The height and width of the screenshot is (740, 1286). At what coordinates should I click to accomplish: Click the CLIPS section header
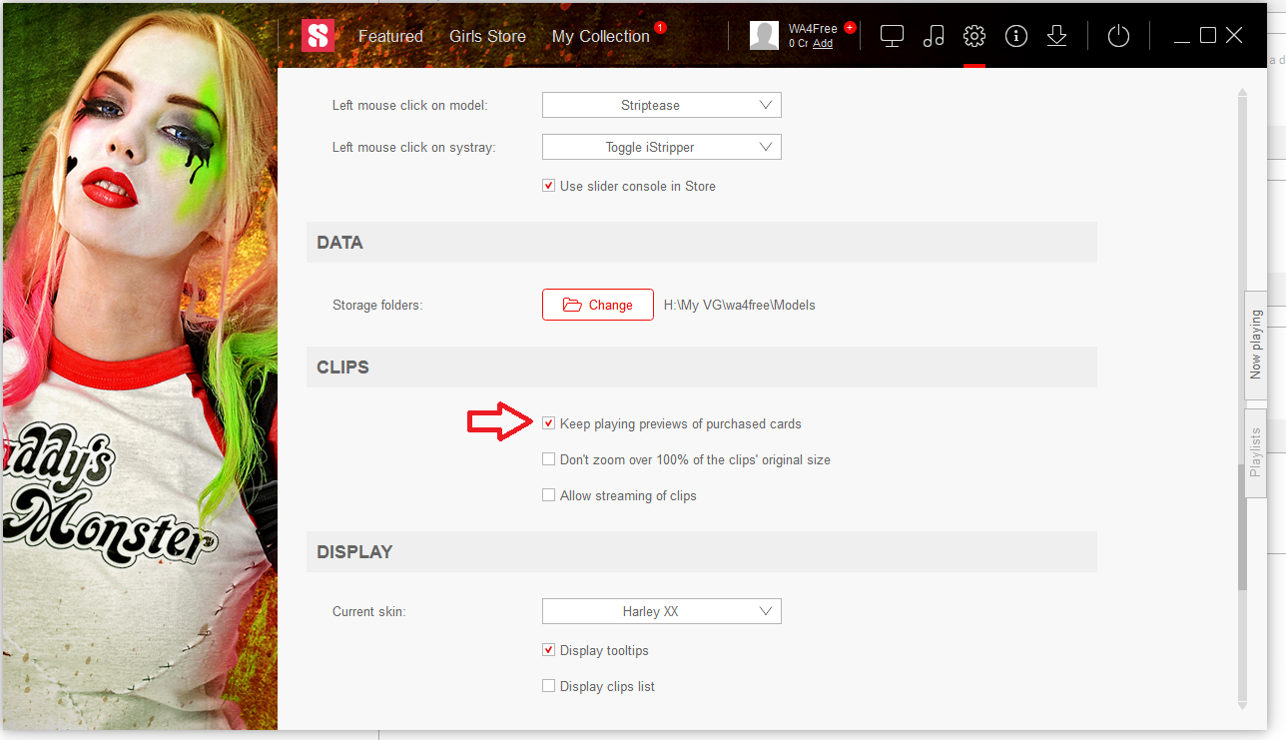tap(702, 368)
